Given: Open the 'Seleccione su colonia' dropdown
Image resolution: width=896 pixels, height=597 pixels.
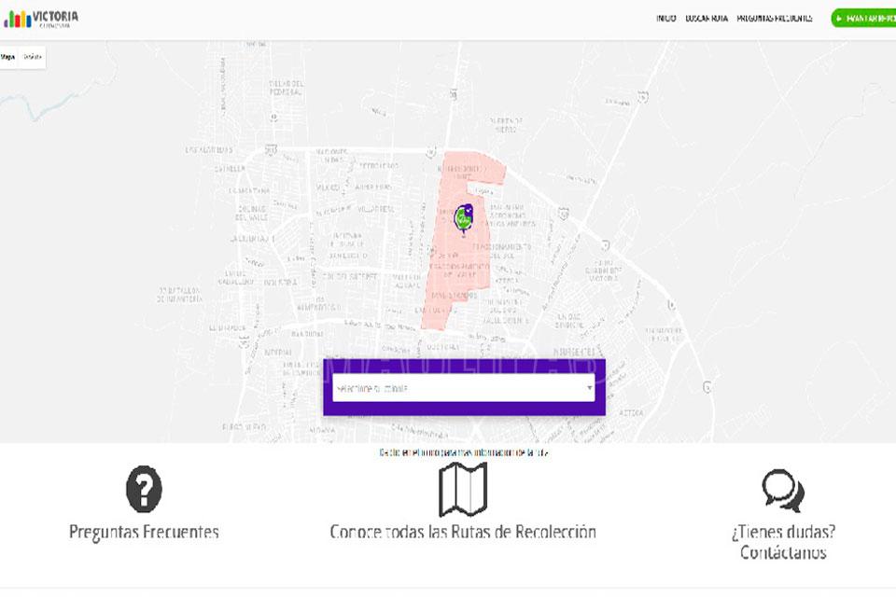Looking at the screenshot, I should click(x=457, y=388).
